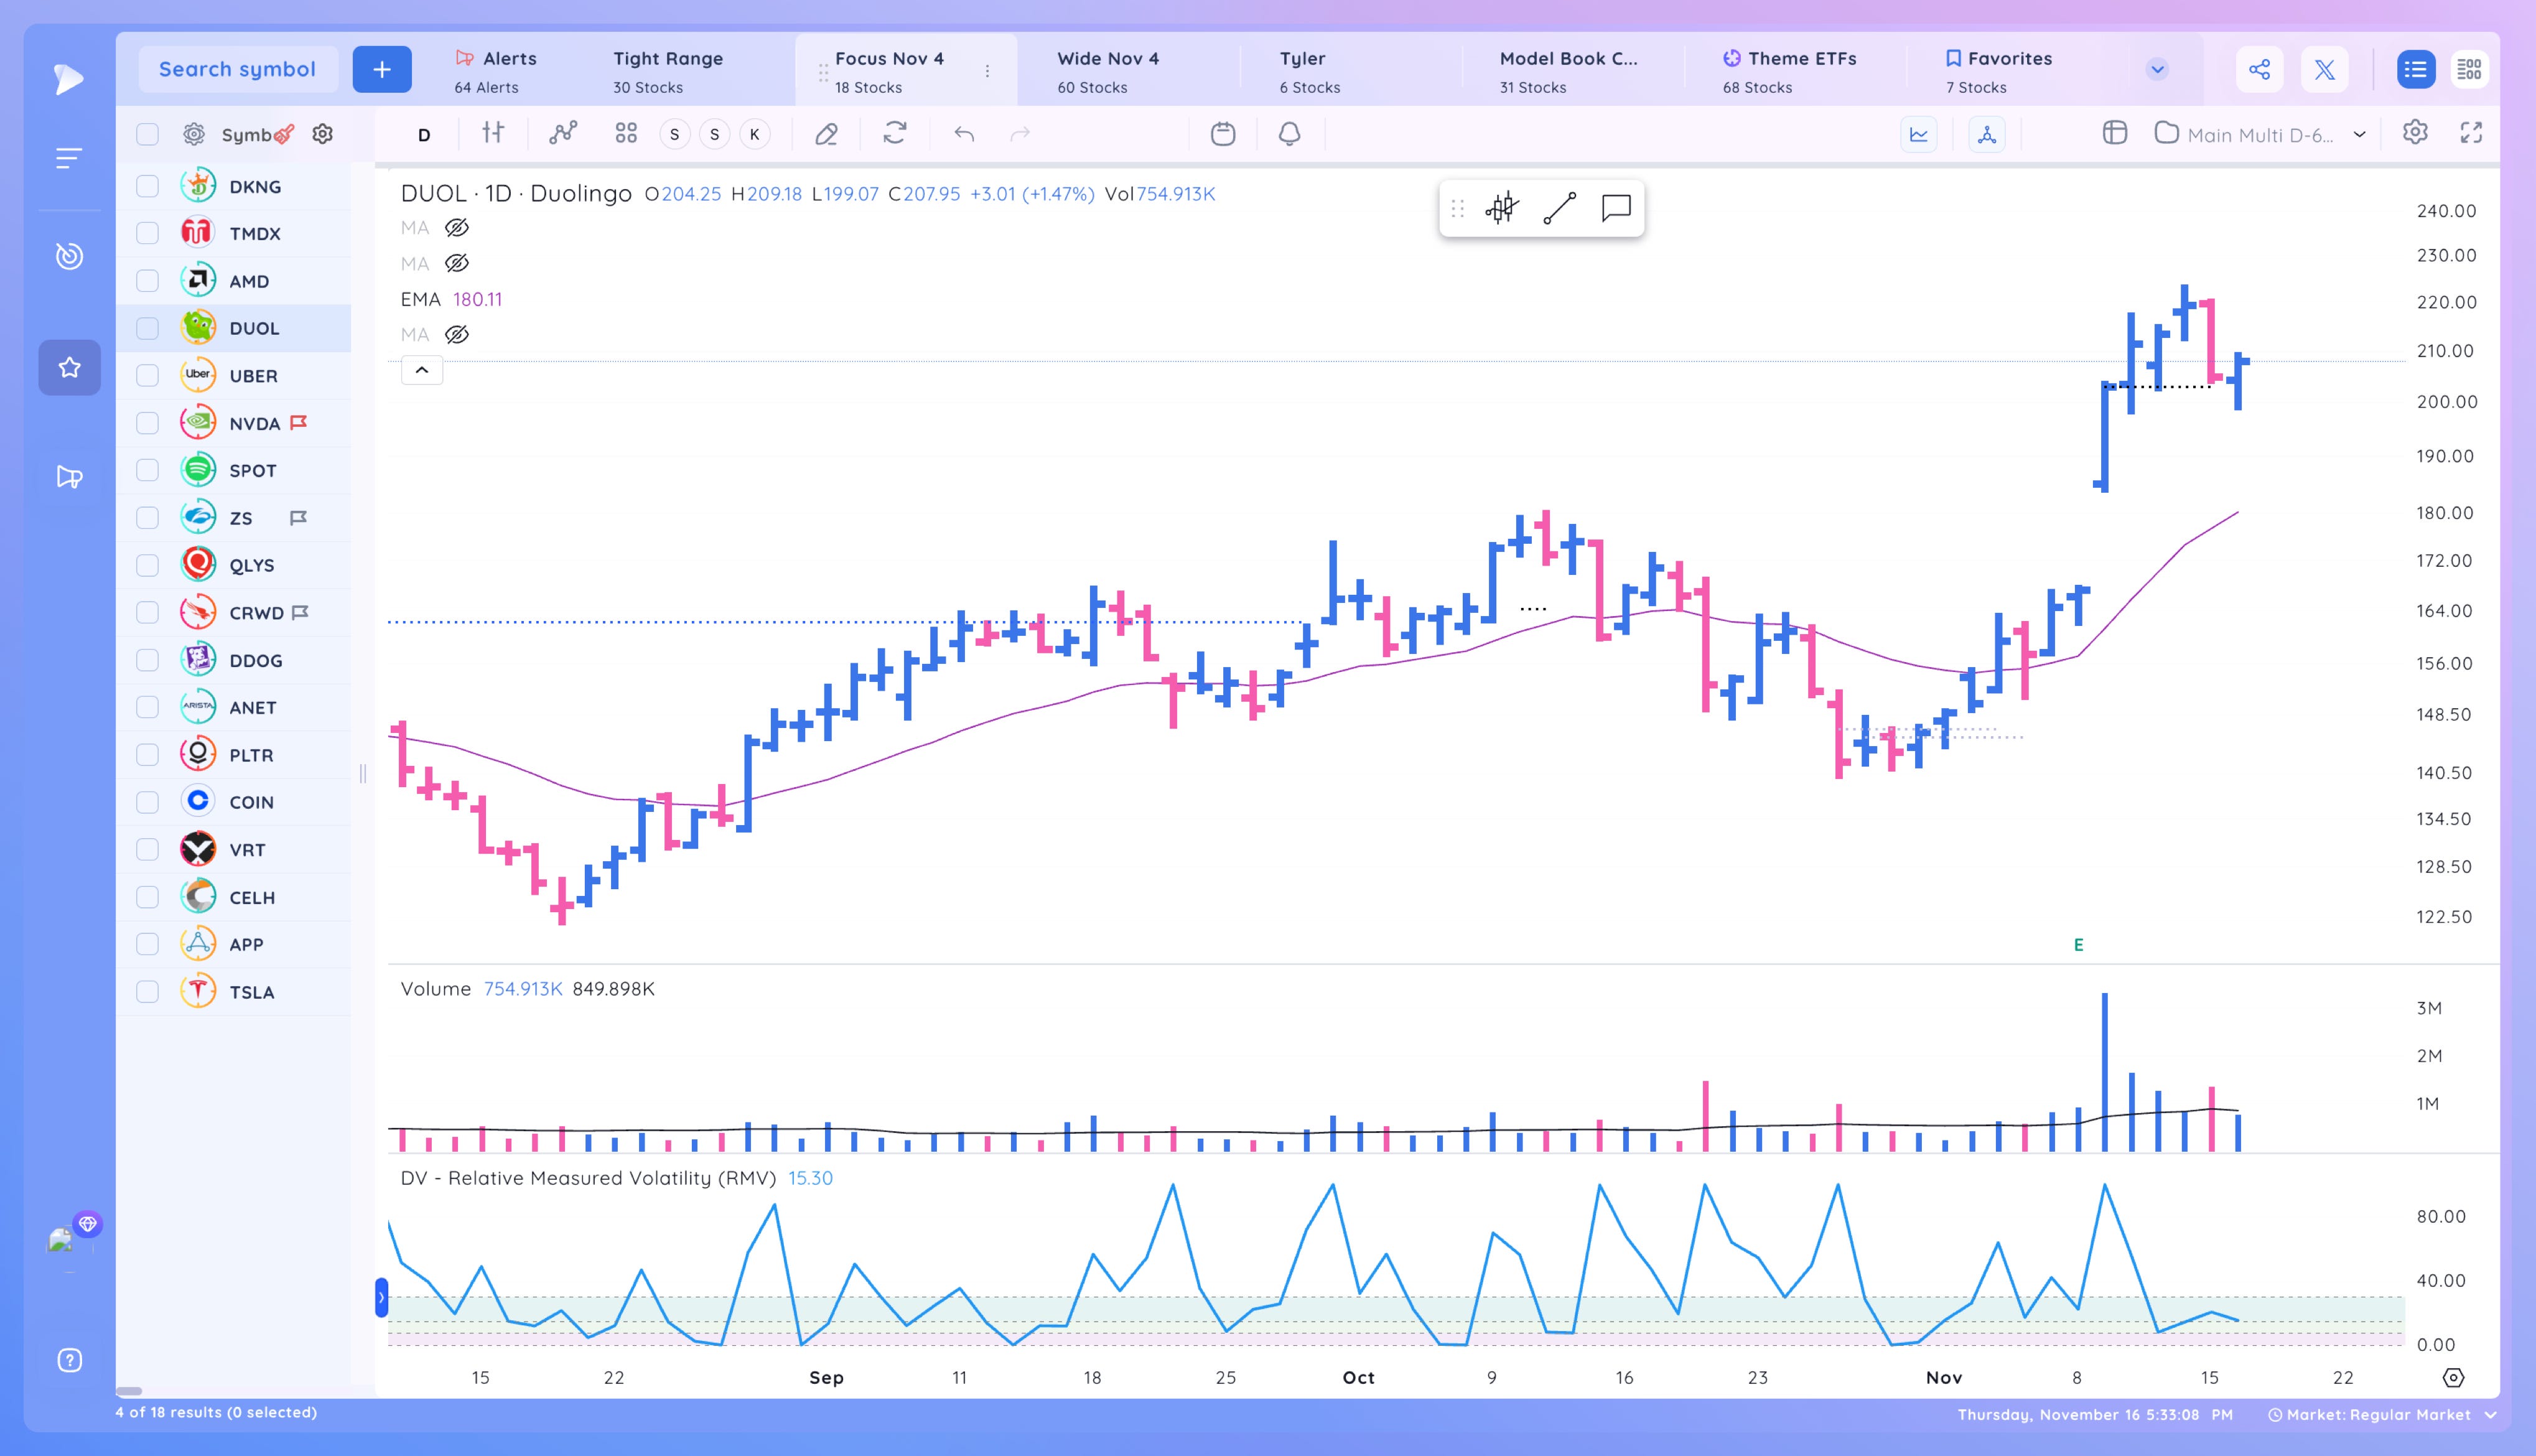Collapse the indicator legend chevron

(x=422, y=370)
